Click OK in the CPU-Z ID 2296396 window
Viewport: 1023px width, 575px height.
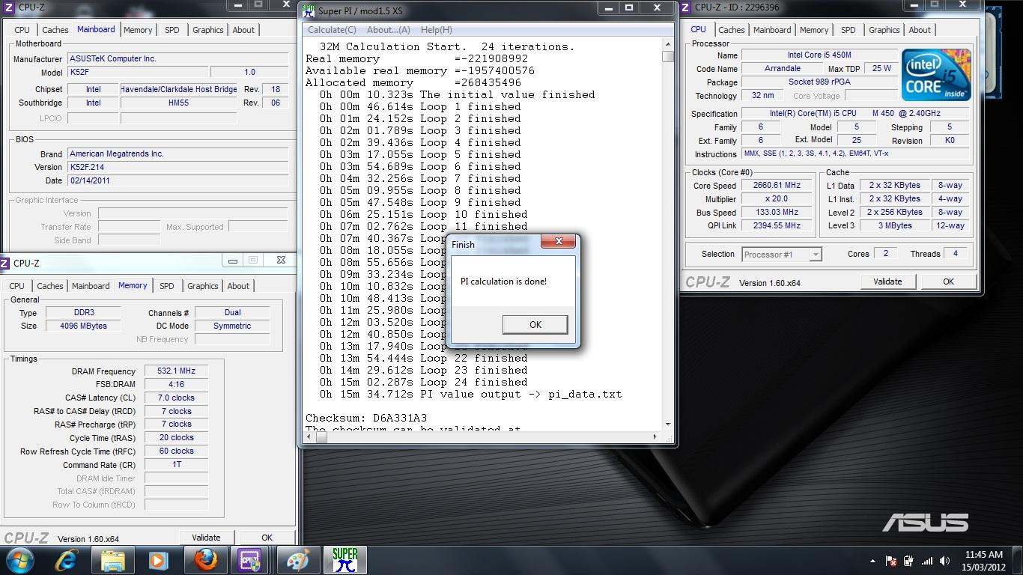coord(948,282)
